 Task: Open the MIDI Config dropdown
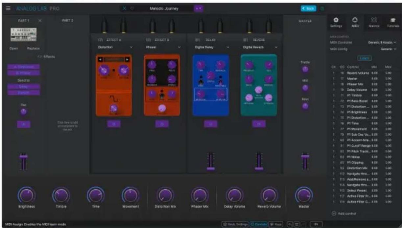[x=389, y=49]
